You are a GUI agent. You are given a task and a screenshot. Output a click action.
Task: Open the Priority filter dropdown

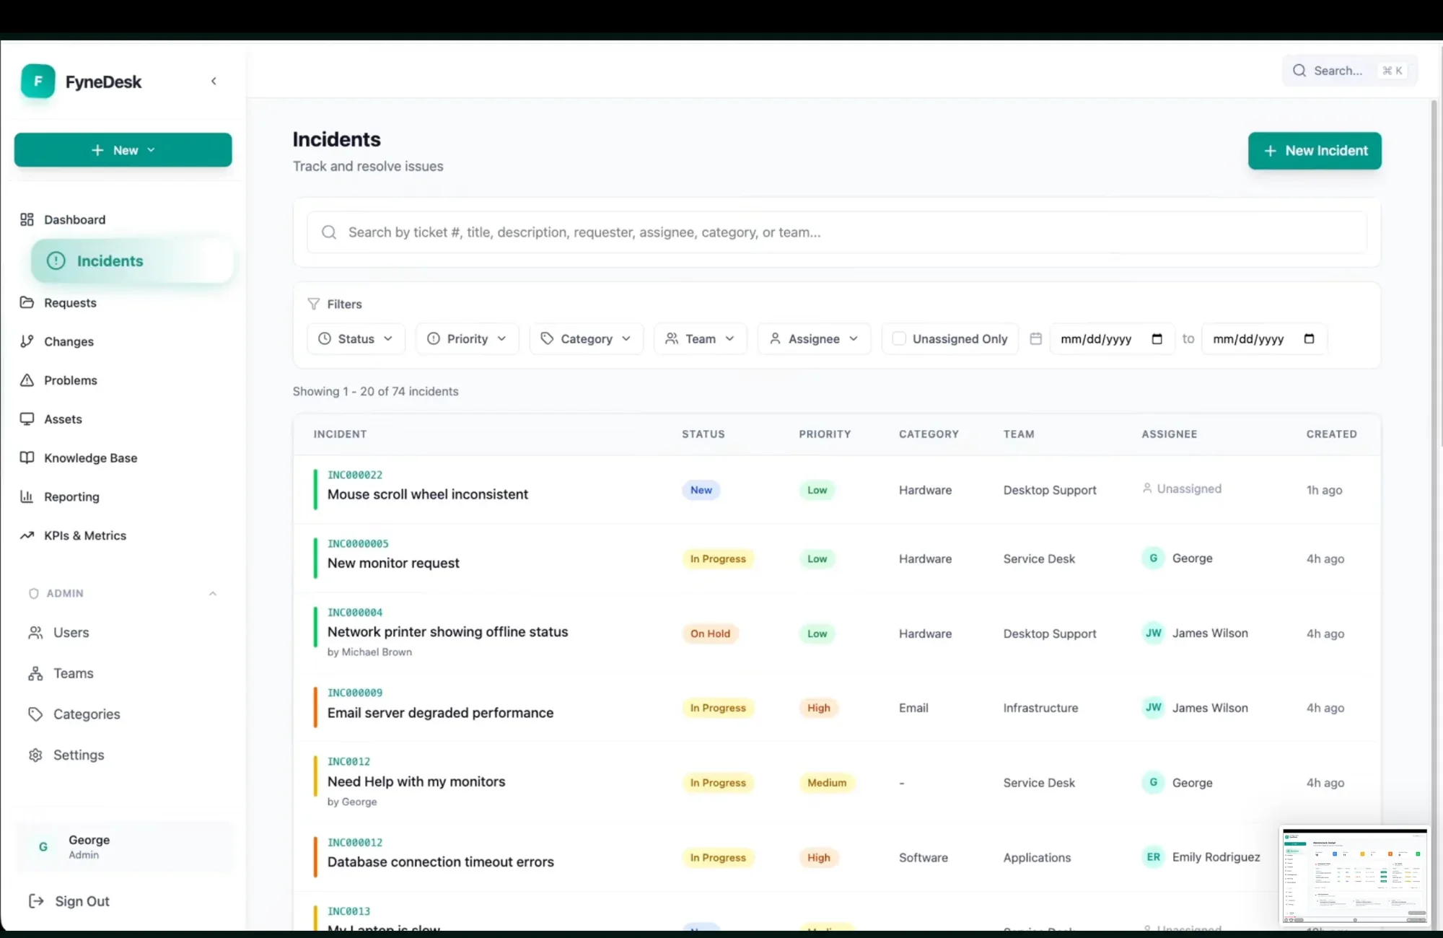(467, 339)
